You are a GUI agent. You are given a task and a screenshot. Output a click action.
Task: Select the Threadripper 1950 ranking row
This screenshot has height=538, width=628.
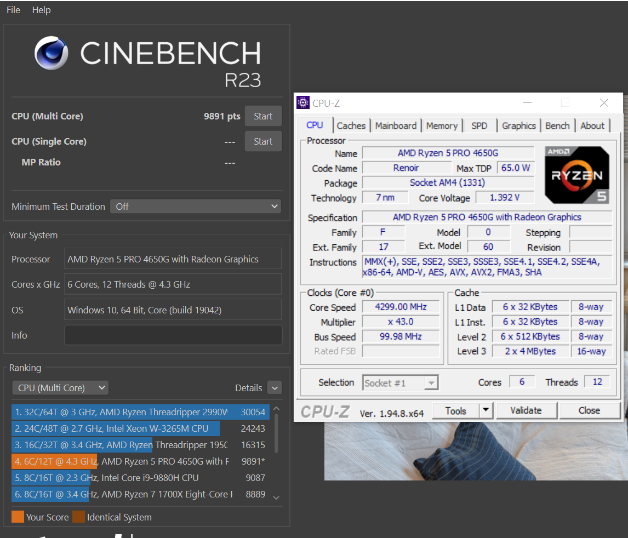(140, 445)
